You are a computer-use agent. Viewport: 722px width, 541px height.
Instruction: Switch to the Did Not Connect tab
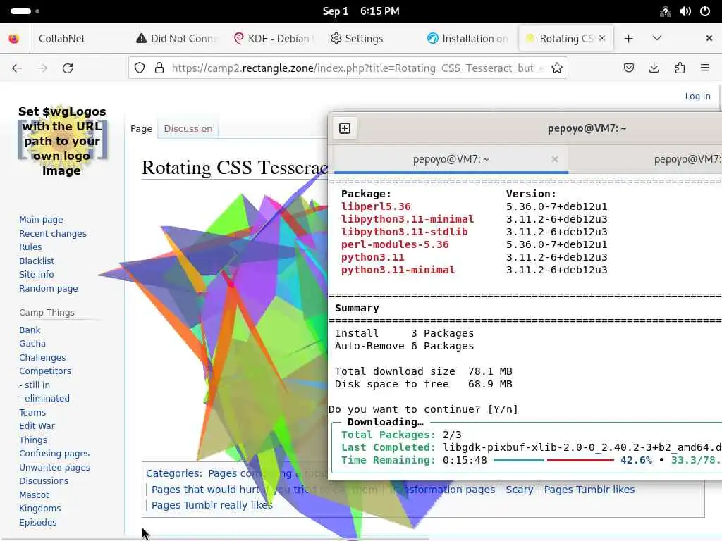(x=177, y=39)
